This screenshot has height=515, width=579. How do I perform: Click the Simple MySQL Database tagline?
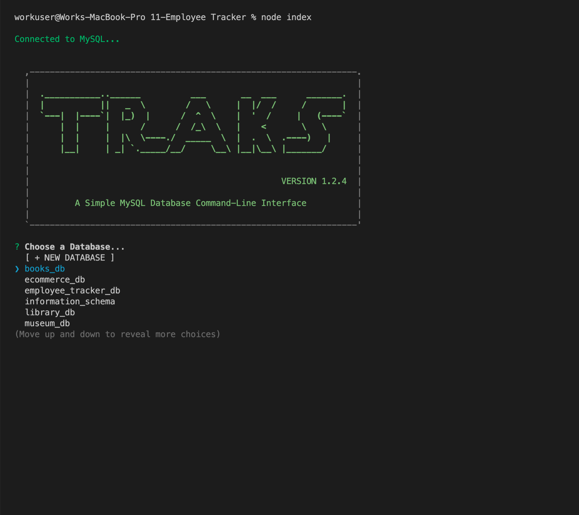(191, 203)
